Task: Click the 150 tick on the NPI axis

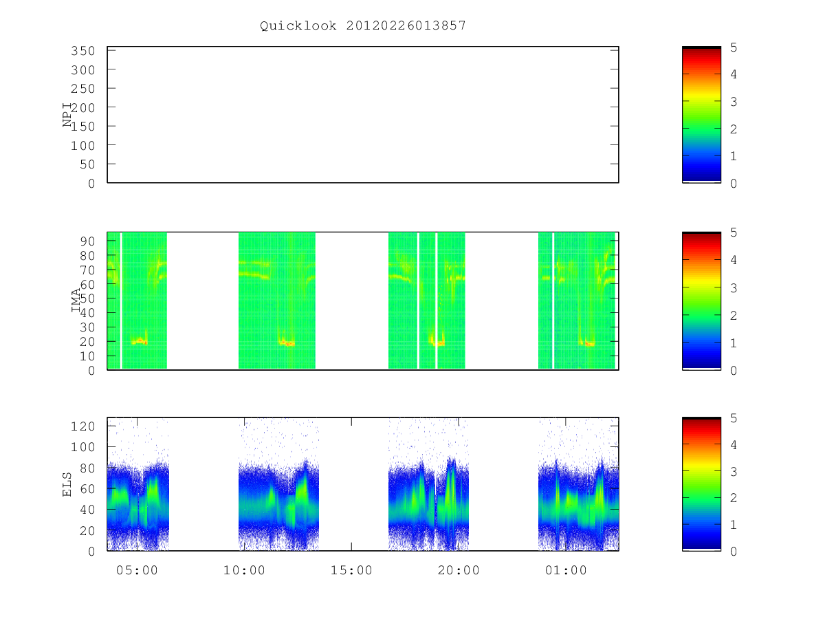Action: (82, 127)
